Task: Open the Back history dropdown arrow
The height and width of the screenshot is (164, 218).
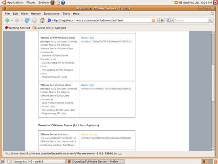Action: pyautogui.click(x=12, y=21)
